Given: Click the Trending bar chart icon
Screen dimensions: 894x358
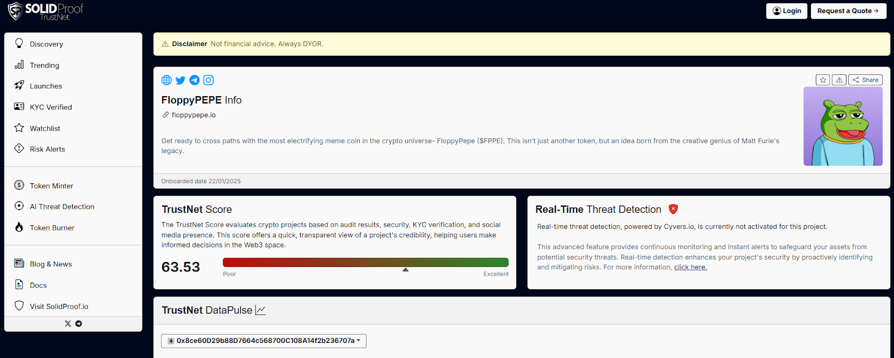Looking at the screenshot, I should point(19,64).
